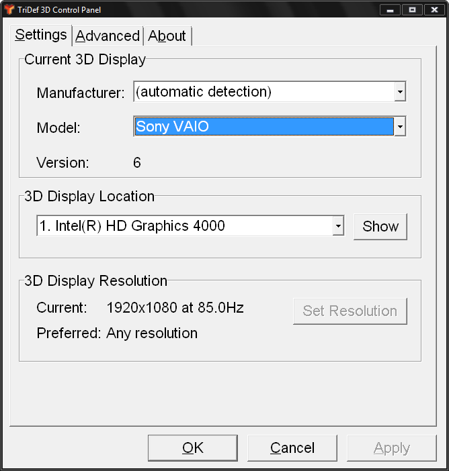Expand the 3D Display Location dropdown arrow

pyautogui.click(x=338, y=226)
